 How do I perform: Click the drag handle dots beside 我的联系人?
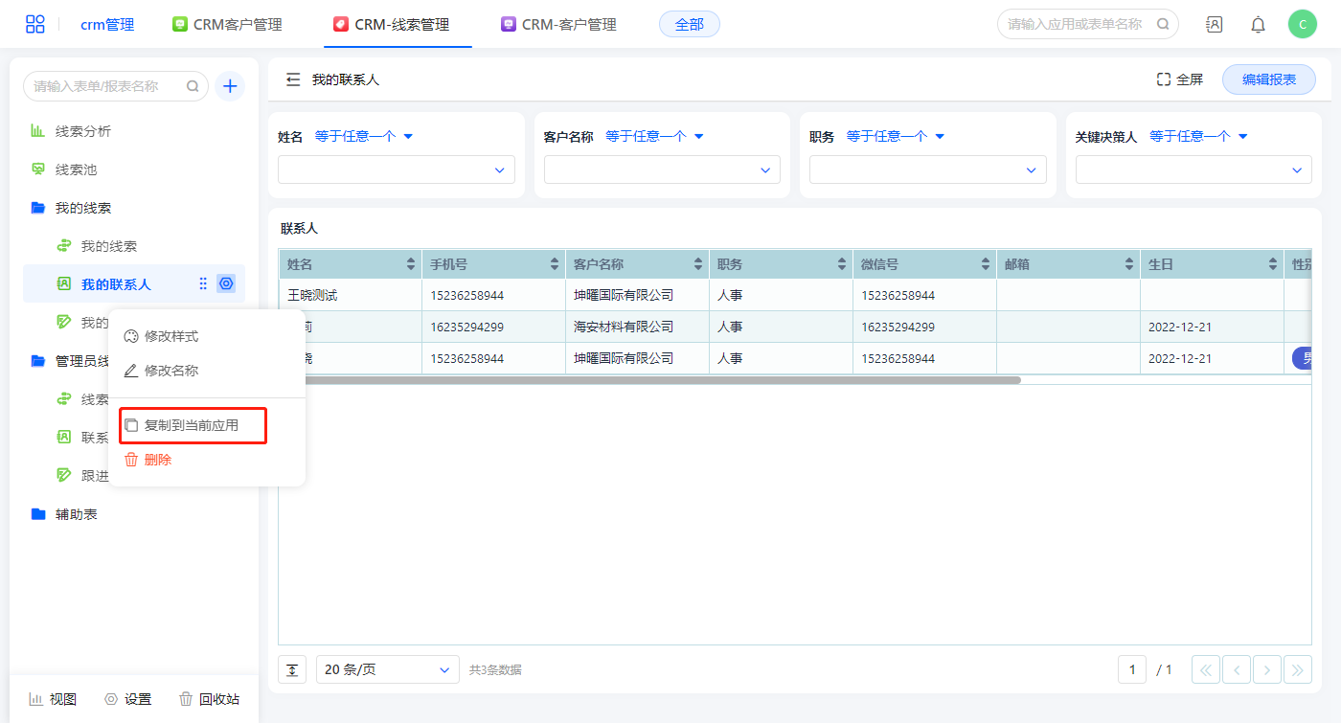[x=203, y=283]
